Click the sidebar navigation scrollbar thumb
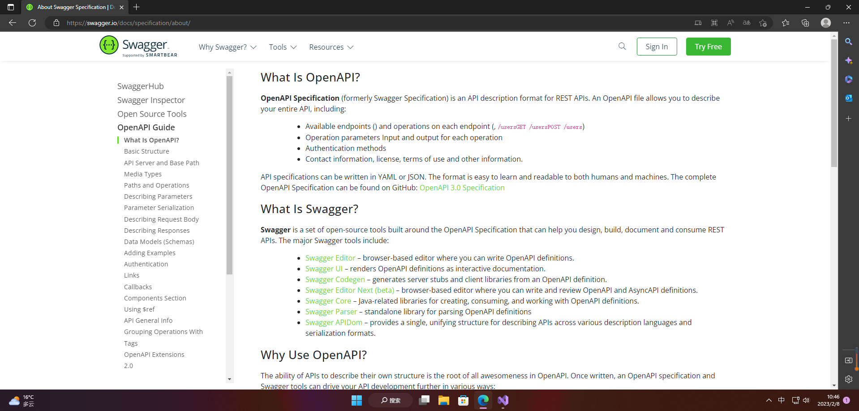The image size is (859, 411). 229,175
